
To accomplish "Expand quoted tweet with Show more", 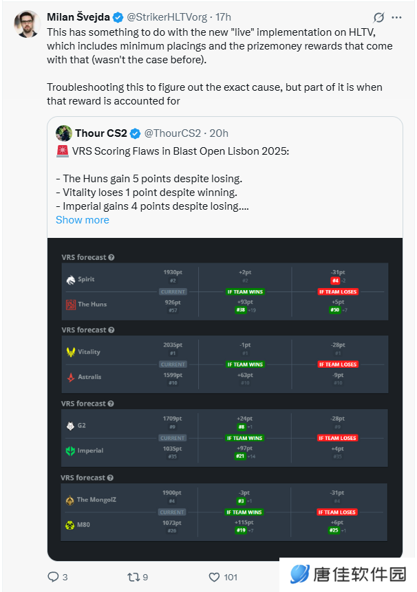I will [83, 220].
